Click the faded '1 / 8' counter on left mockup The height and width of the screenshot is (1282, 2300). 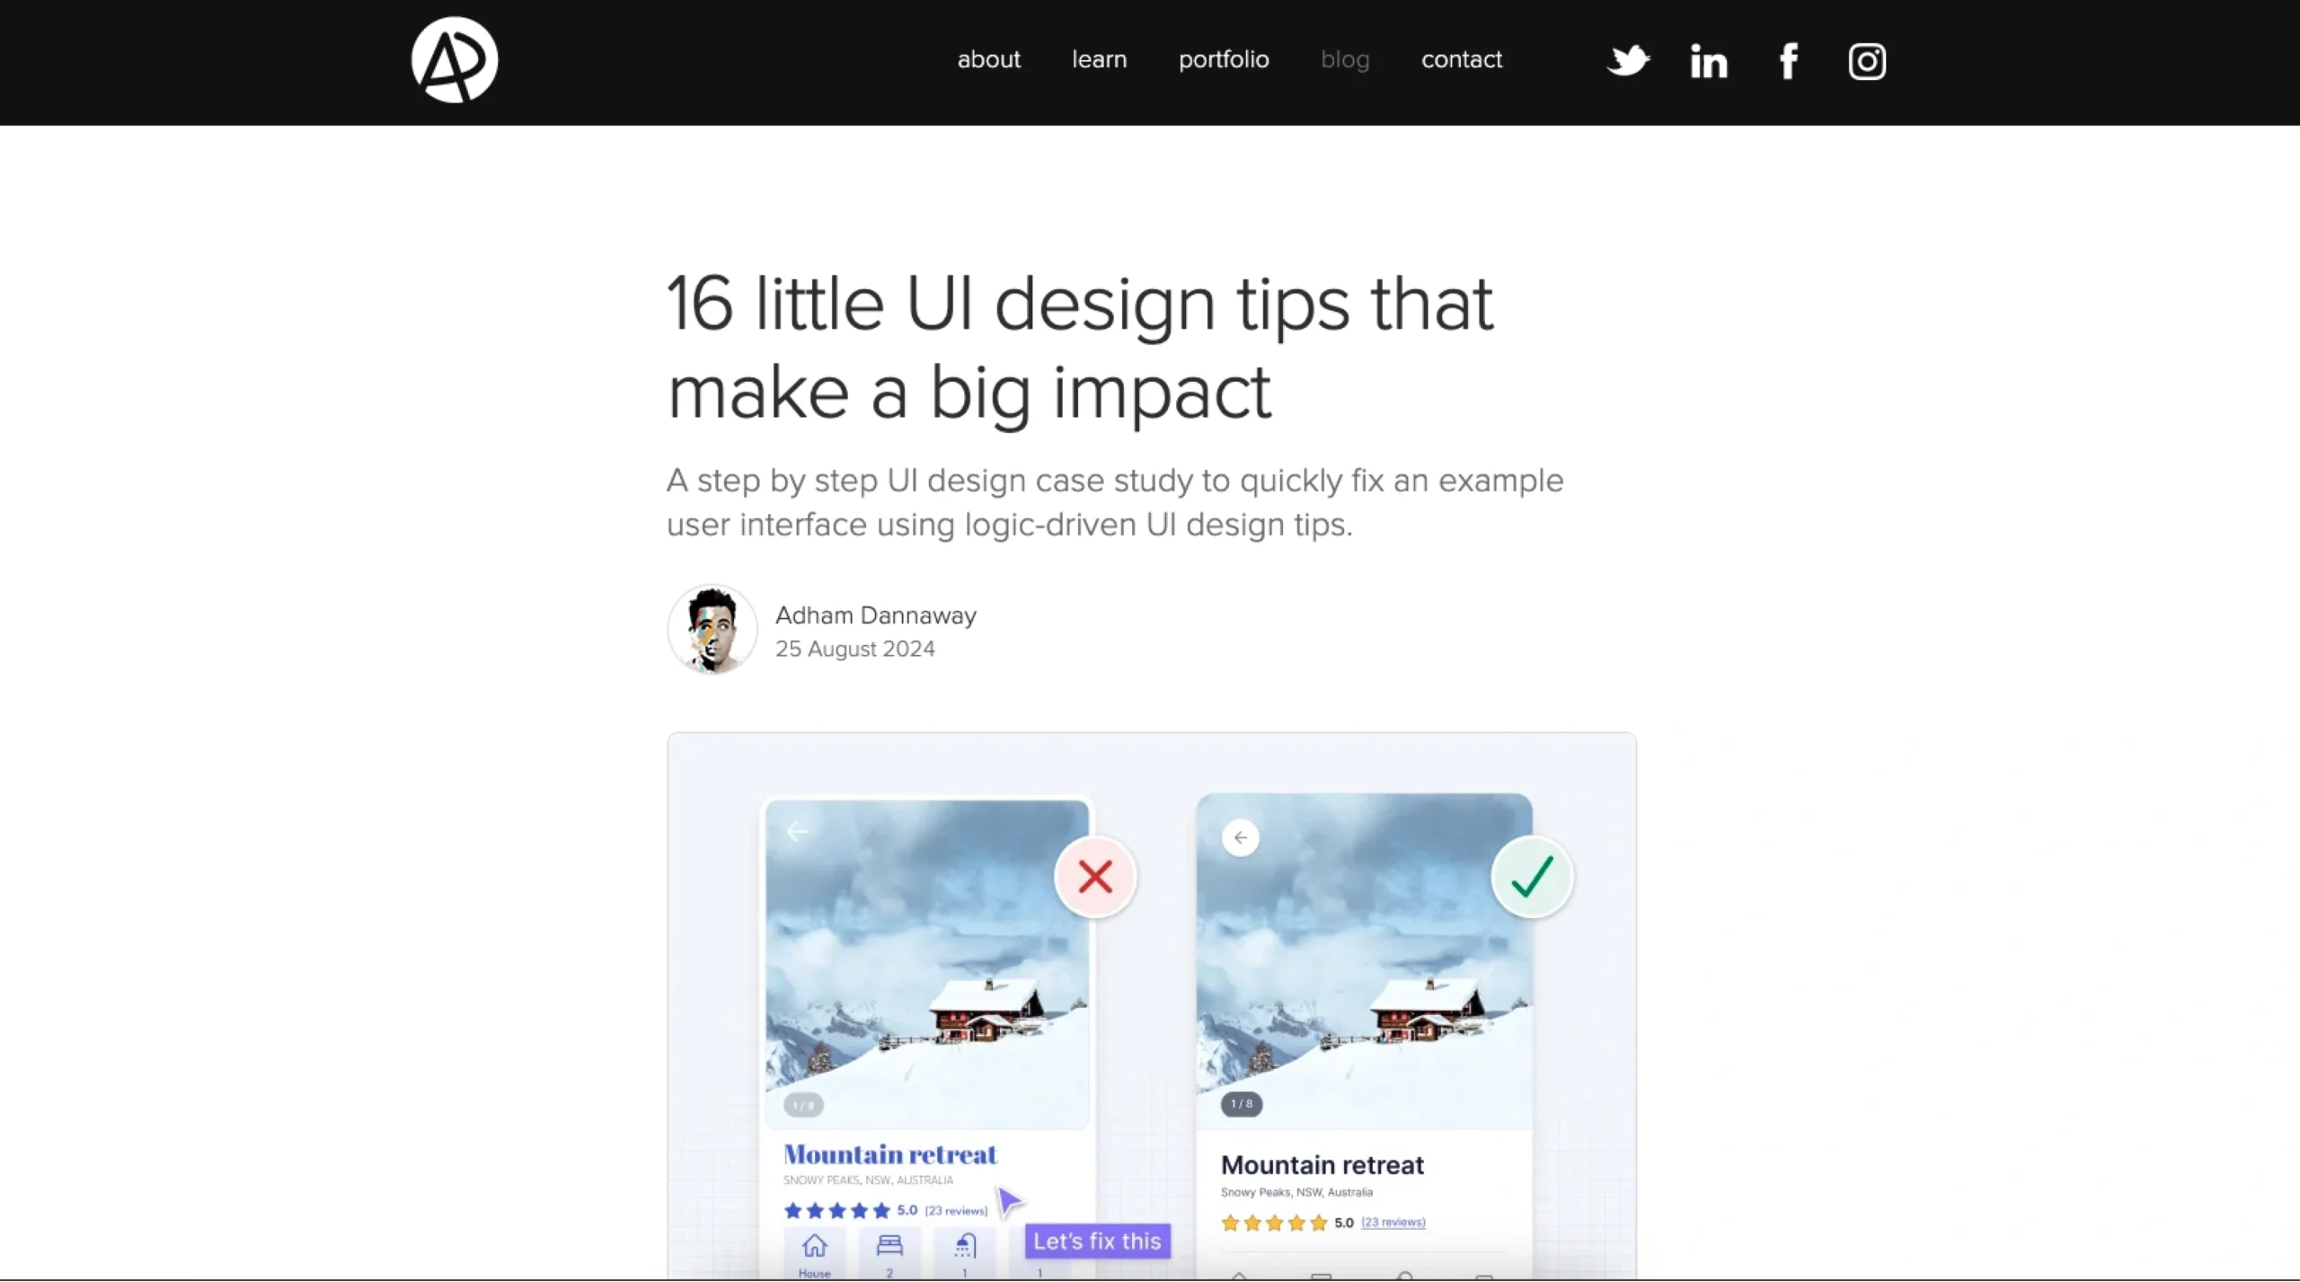tap(803, 1105)
